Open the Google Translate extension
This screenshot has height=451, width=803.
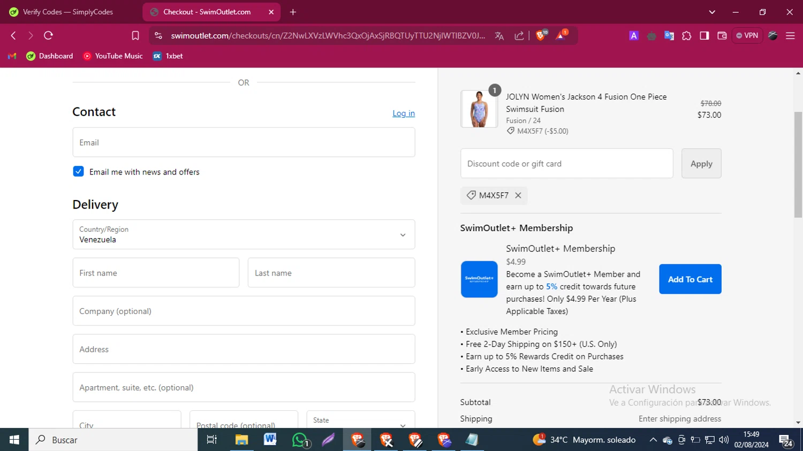[669, 36]
